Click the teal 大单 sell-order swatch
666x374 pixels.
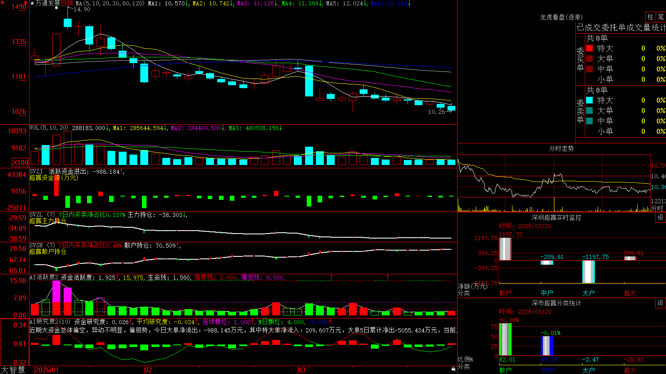tap(589, 111)
